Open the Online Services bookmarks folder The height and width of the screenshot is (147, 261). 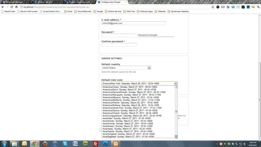tap(113, 11)
